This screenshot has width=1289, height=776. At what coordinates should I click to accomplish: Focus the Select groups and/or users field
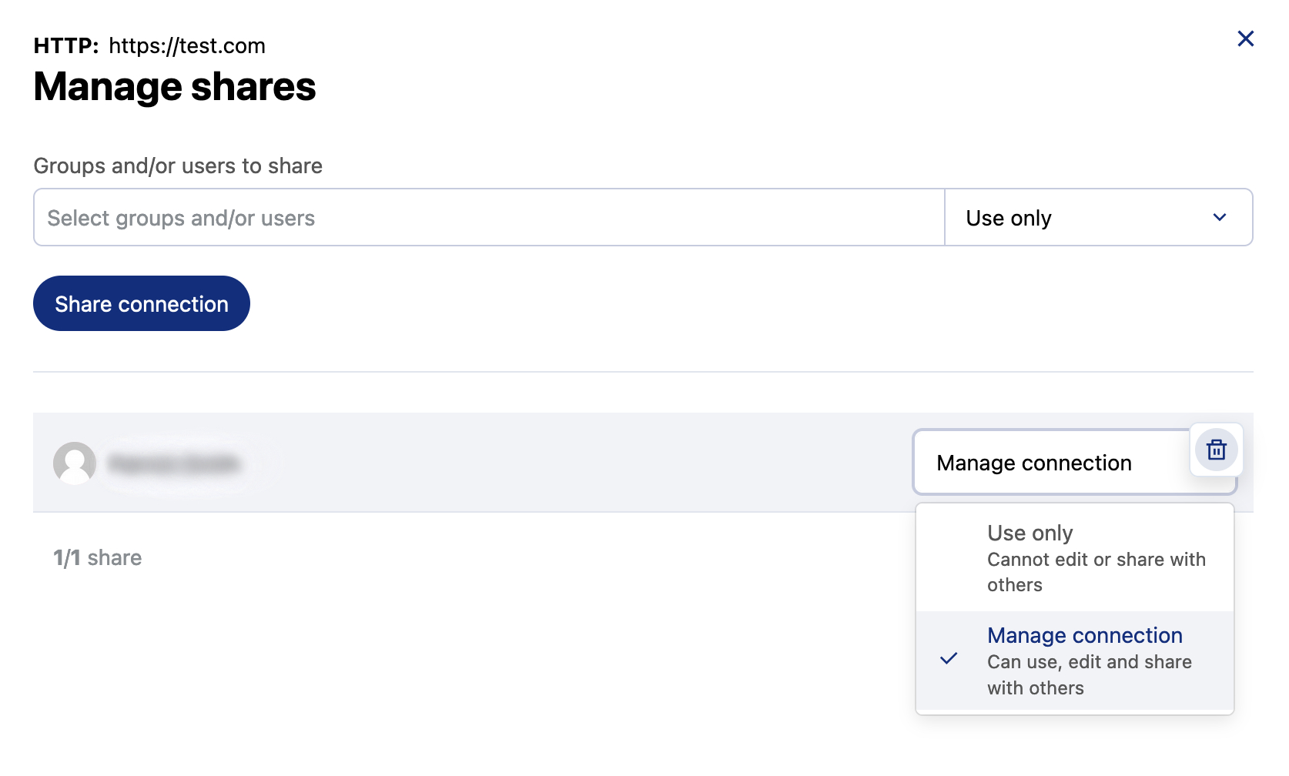(488, 218)
